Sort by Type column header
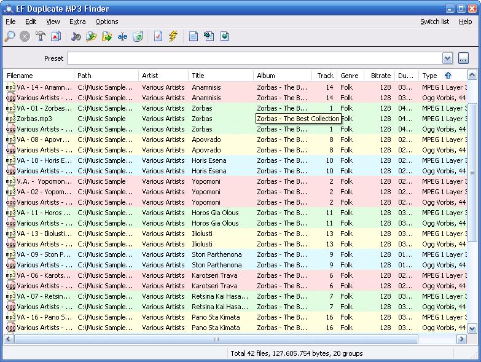 point(443,76)
